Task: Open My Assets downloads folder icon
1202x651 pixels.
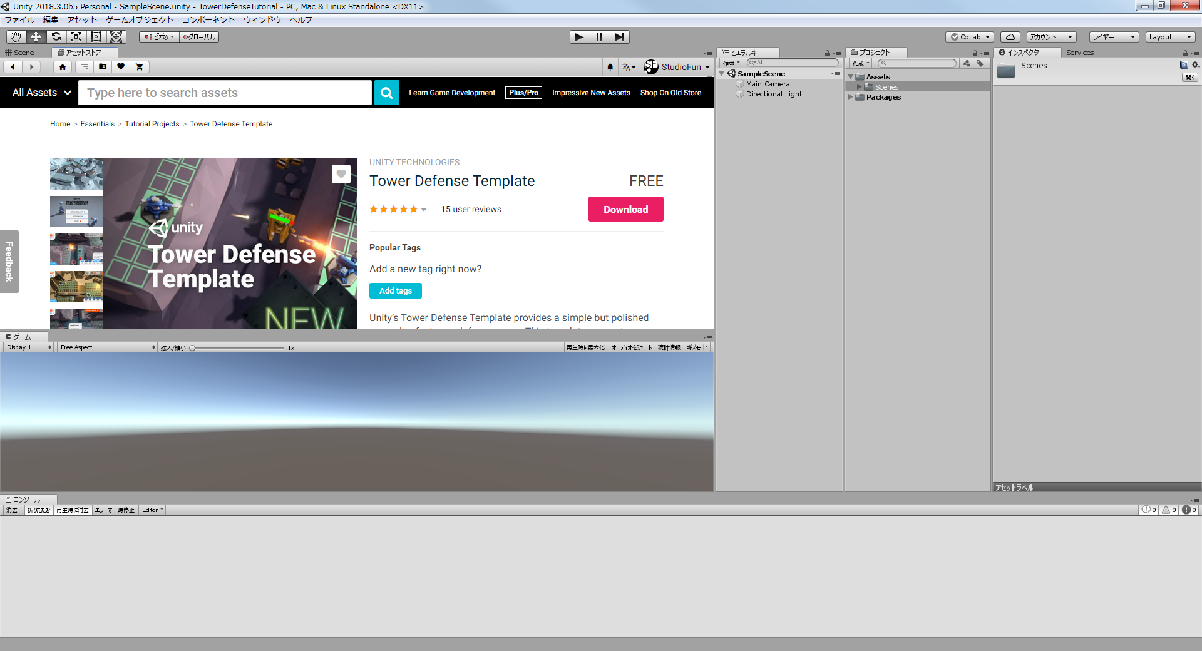Action: (103, 67)
